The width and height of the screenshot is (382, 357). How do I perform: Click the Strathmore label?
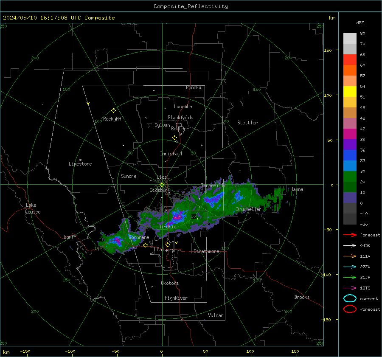click(206, 251)
